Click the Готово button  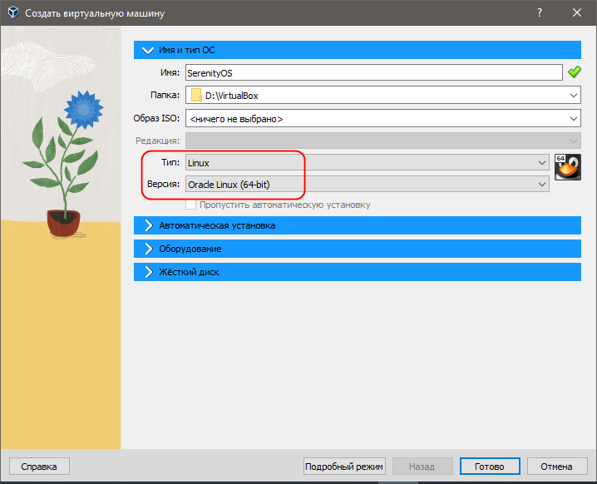click(490, 467)
